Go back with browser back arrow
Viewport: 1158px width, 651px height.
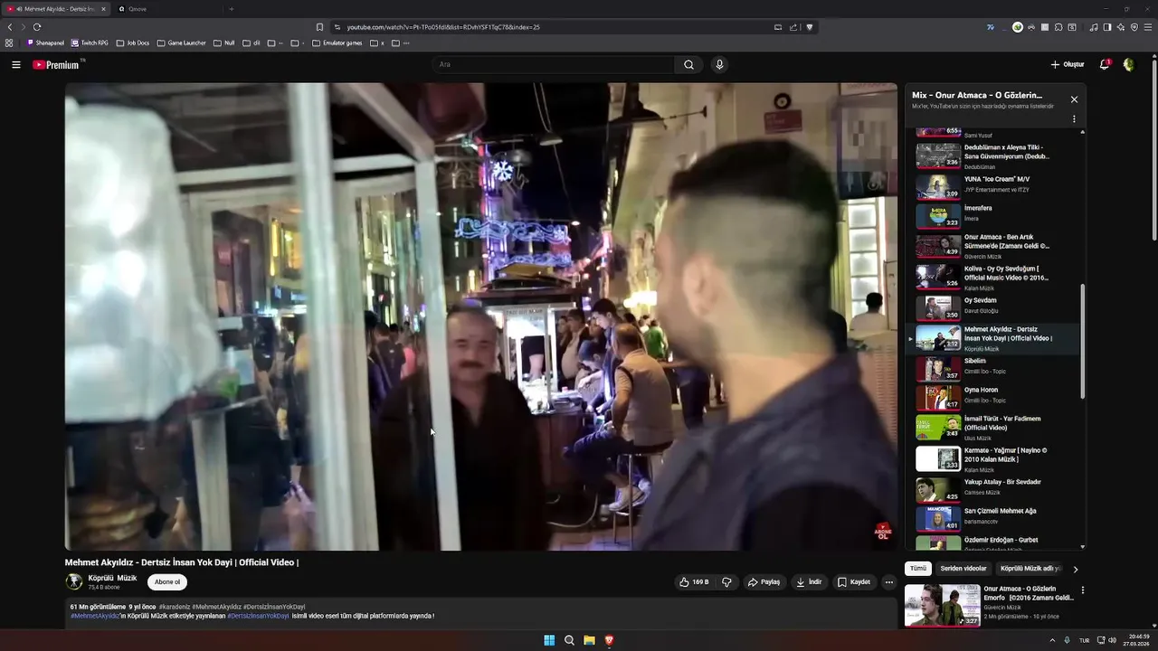coord(10,27)
